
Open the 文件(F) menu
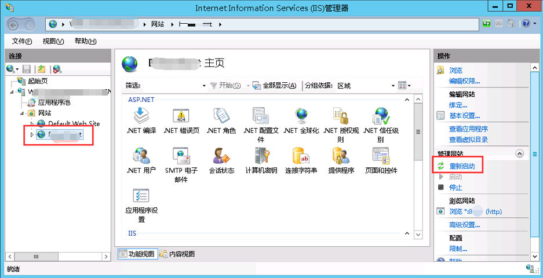(22, 41)
